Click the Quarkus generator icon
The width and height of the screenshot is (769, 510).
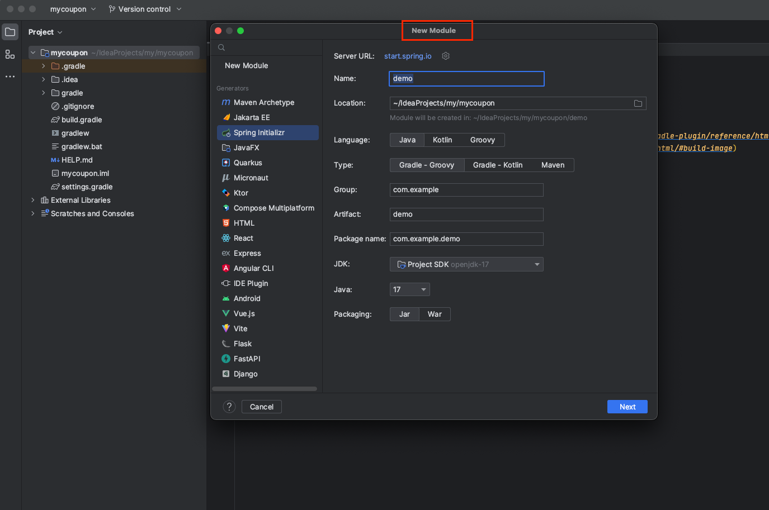226,163
